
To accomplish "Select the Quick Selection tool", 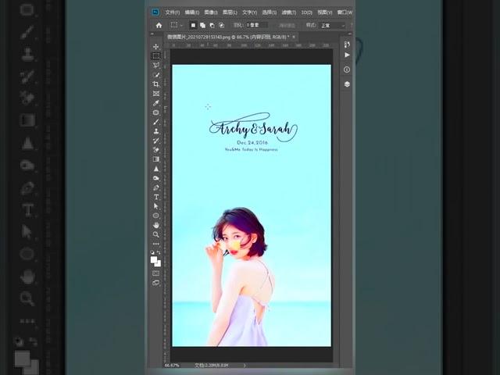I will pyautogui.click(x=156, y=75).
